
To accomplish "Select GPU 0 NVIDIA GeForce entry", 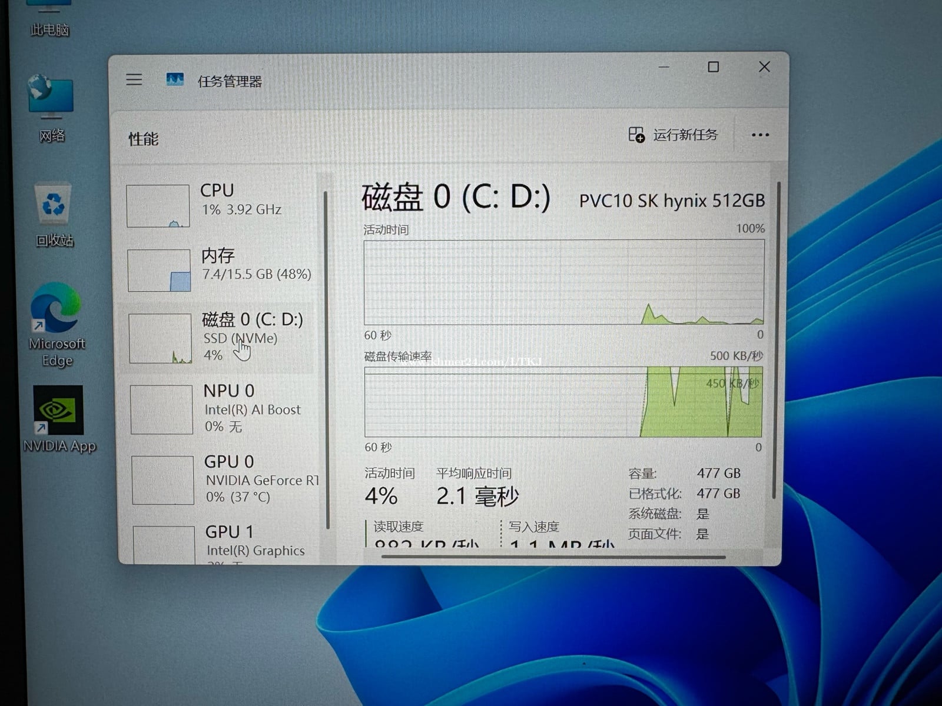I will [x=223, y=479].
